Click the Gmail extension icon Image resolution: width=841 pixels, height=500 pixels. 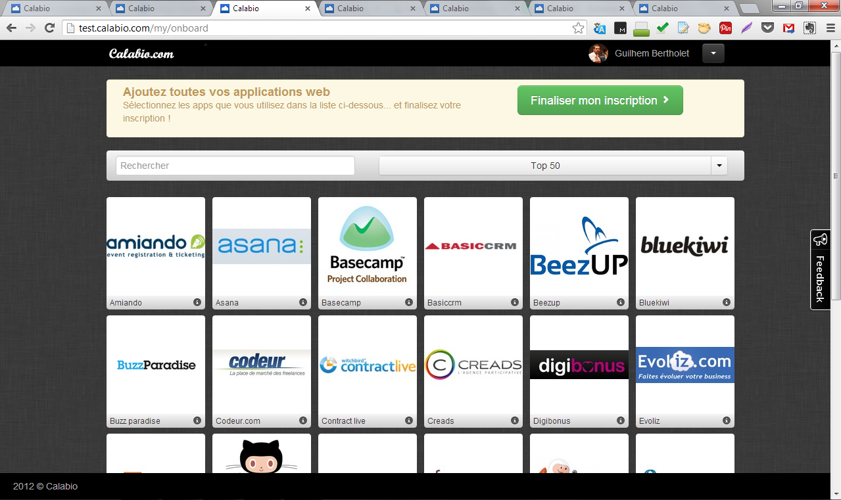coord(788,28)
